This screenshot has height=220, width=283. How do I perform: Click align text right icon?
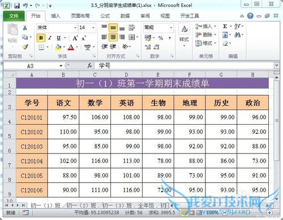(x=122, y=37)
